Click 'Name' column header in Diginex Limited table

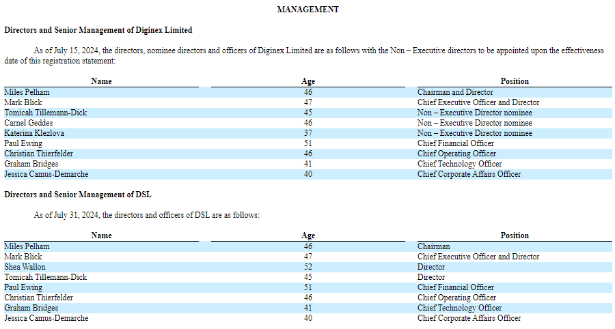(x=102, y=81)
